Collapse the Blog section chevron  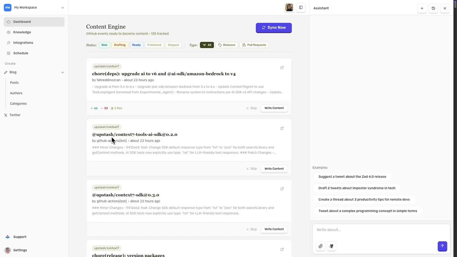click(x=62, y=72)
